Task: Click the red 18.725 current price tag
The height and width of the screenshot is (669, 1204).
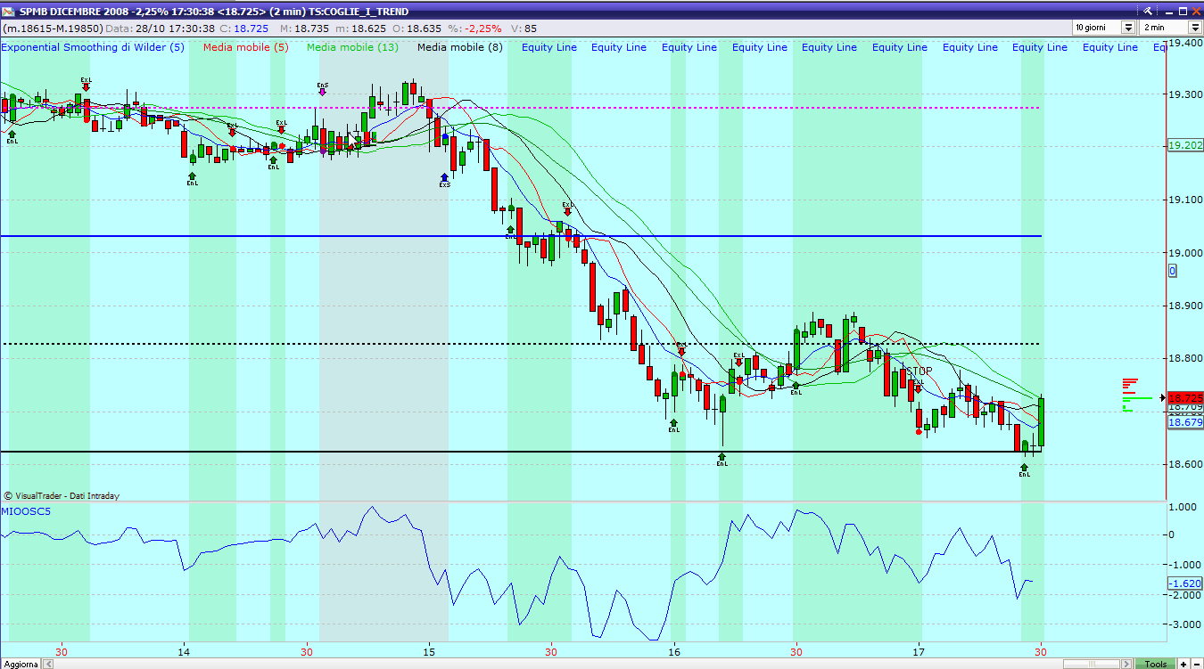Action: [1185, 398]
